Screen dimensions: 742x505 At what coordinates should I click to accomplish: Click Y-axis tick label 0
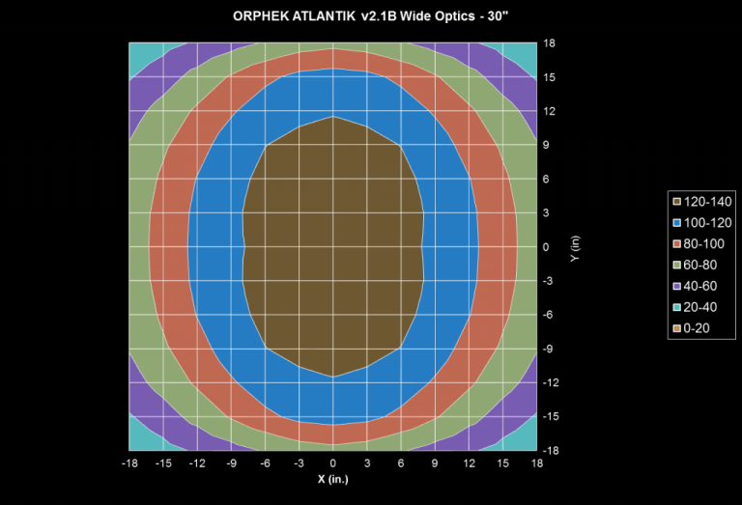coord(546,247)
